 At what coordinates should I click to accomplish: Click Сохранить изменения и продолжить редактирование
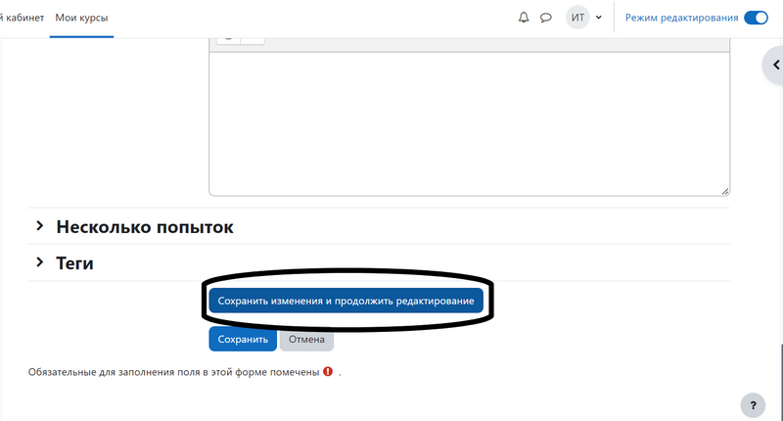346,302
